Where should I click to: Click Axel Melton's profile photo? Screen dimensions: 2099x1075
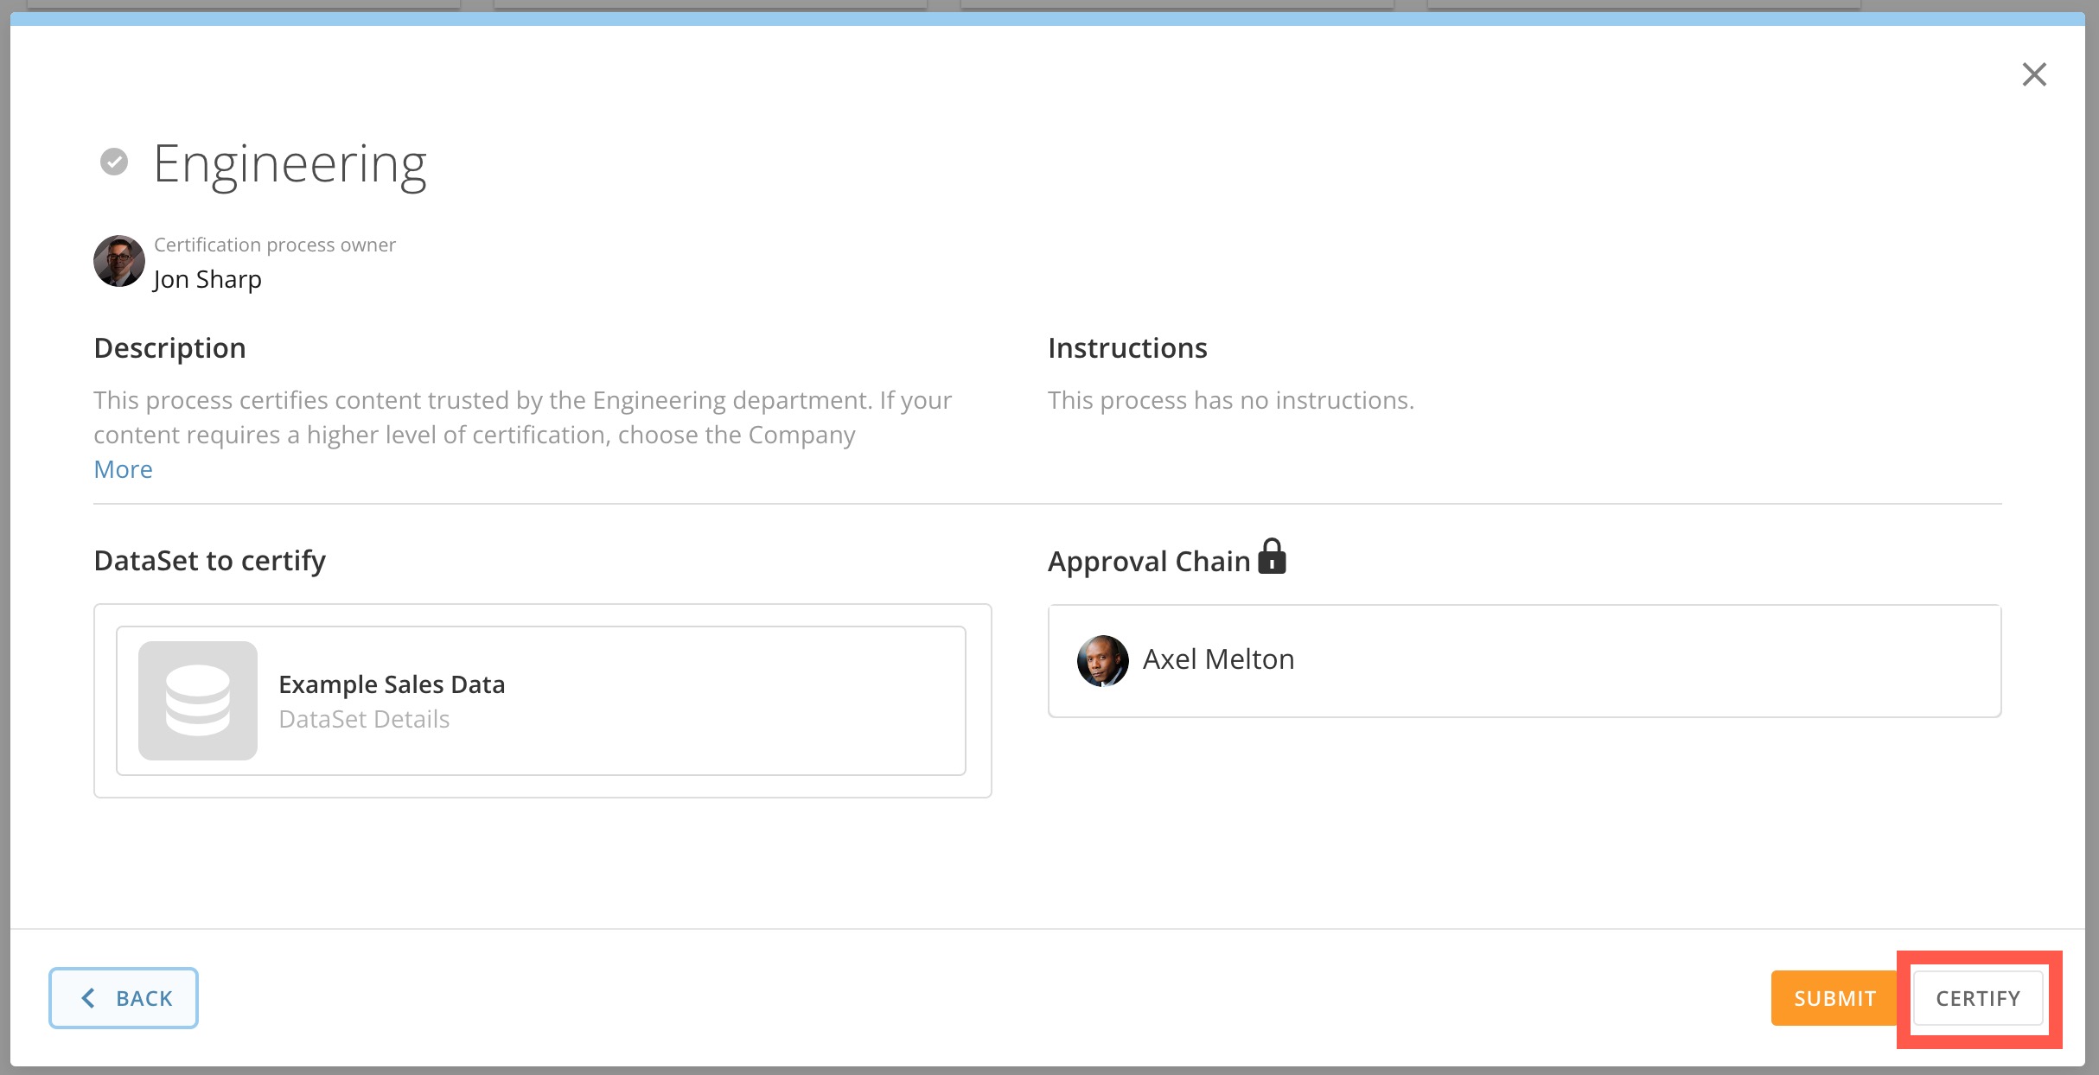click(x=1101, y=661)
